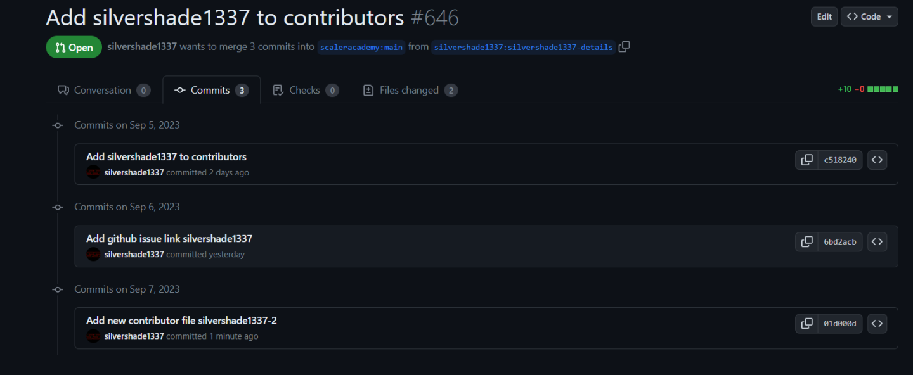The width and height of the screenshot is (913, 375).
Task: Expand the Code dropdown
Action: 869,16
